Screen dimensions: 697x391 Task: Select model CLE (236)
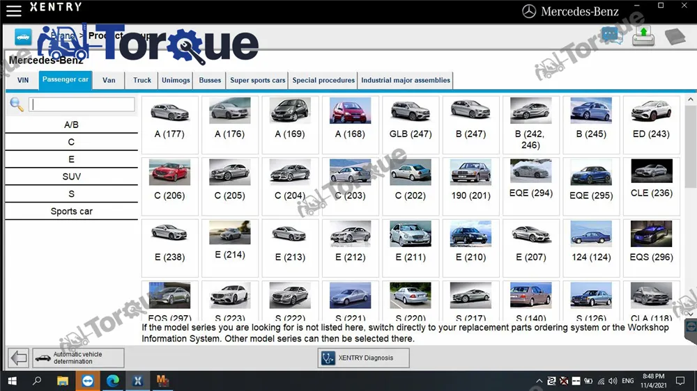pos(651,186)
